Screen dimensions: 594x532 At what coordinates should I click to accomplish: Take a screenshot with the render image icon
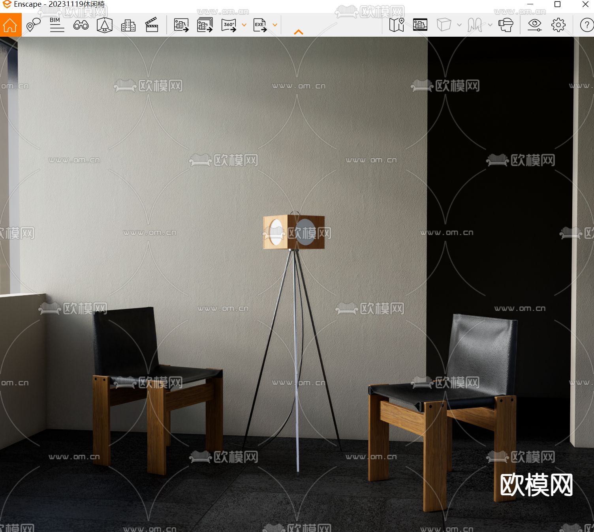[x=181, y=25]
